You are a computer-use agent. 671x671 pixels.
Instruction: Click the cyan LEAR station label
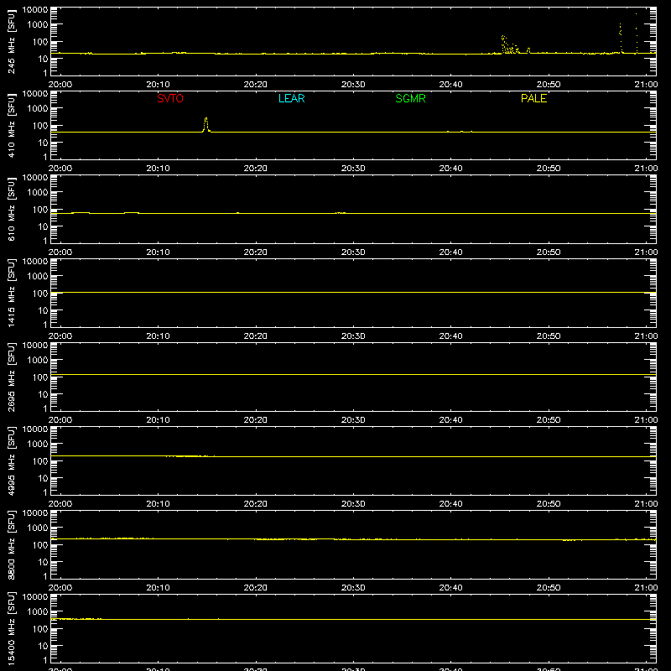point(291,98)
